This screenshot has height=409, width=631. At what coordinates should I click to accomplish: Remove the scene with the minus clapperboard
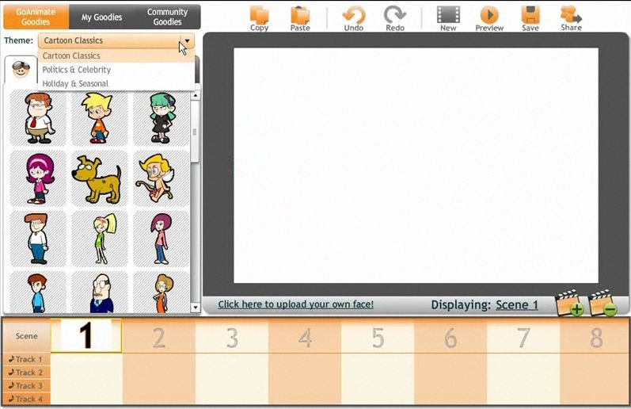tap(603, 303)
